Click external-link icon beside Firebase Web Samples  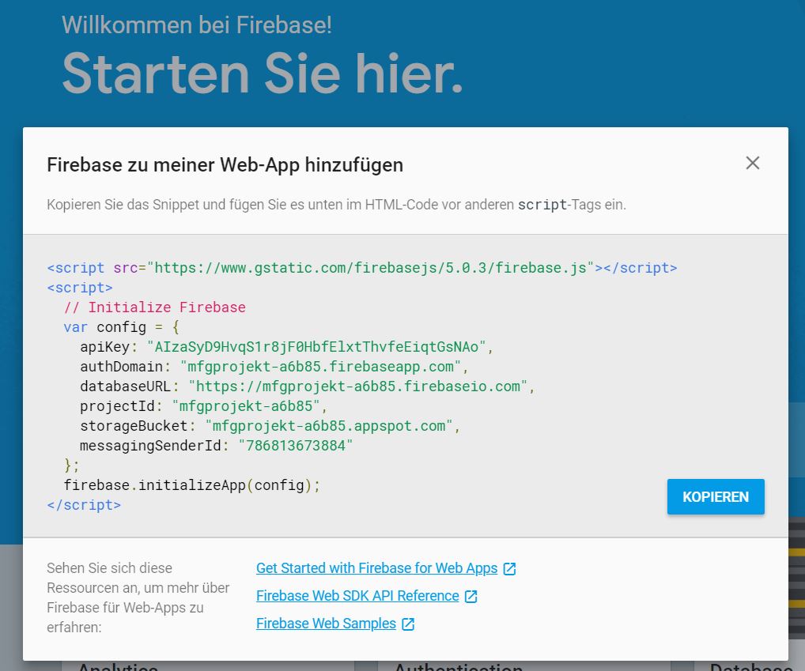click(x=408, y=624)
